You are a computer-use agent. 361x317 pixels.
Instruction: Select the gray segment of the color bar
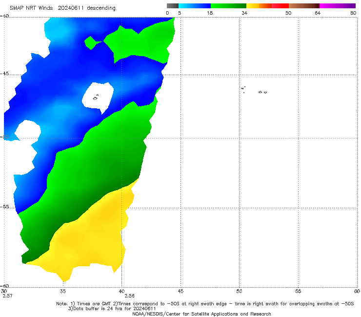pyautogui.click(x=173, y=6)
